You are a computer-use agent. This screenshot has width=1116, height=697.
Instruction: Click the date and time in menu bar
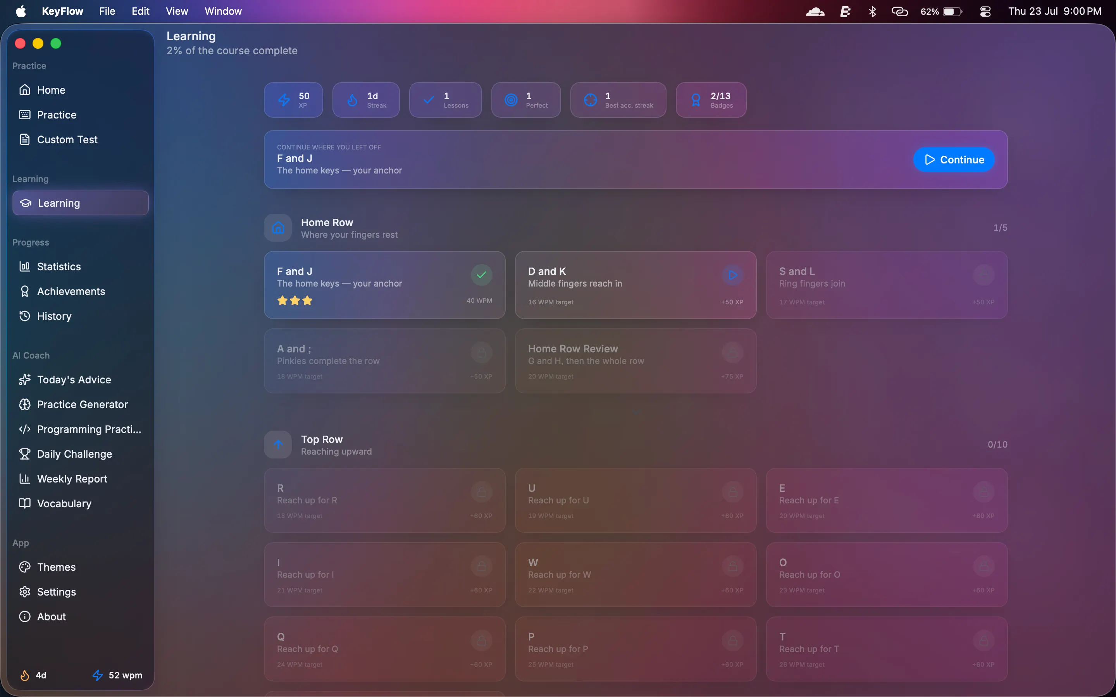(x=1054, y=11)
